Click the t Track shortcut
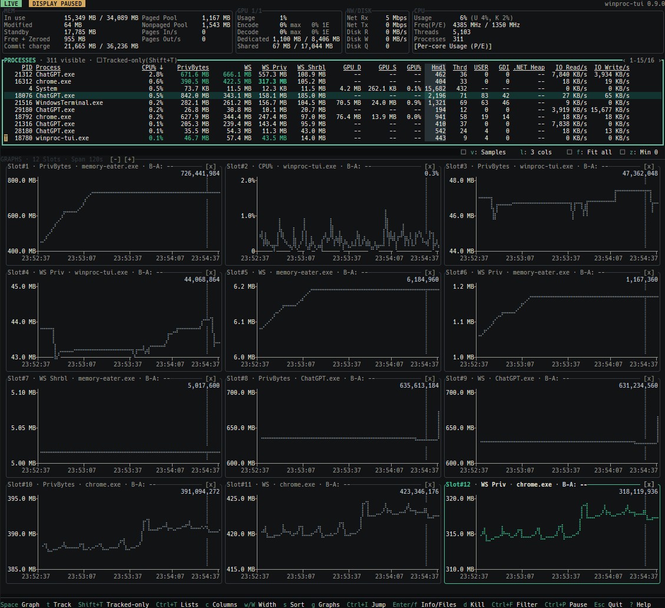The height and width of the screenshot is (608, 665). (x=59, y=604)
